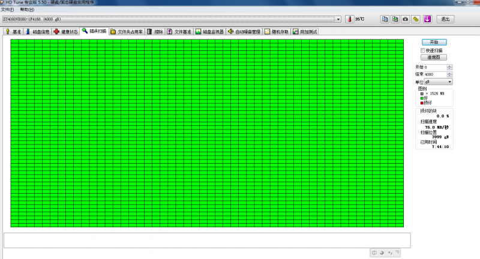Click the 损坏的块 label
Viewport: 480px width, 259px height.
428,111
